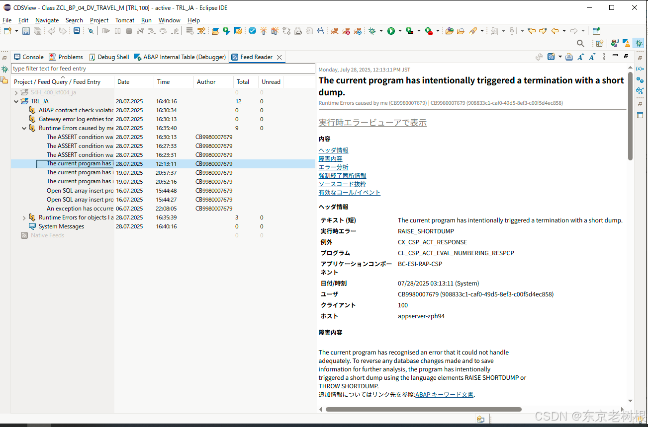Collapse the TRL_JA project node

pyautogui.click(x=16, y=101)
